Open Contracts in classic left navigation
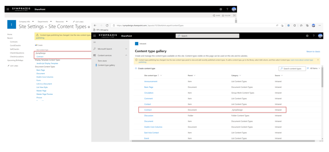Image resolution: width=329 pixels, height=152 pixels. pos(14,42)
